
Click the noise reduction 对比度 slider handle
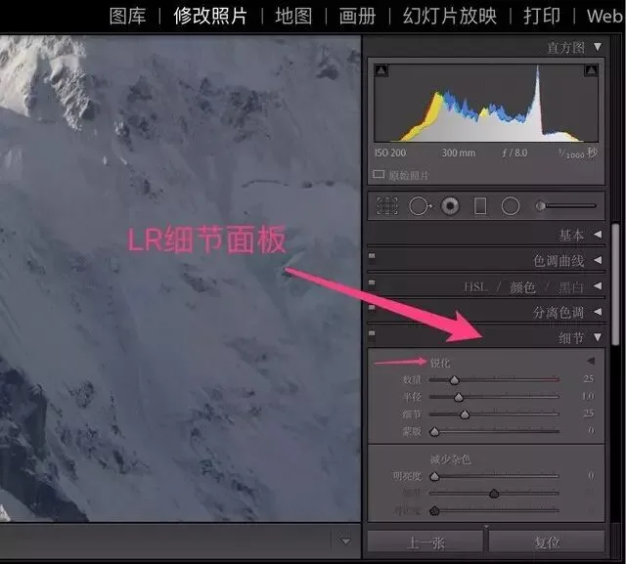coord(434,510)
